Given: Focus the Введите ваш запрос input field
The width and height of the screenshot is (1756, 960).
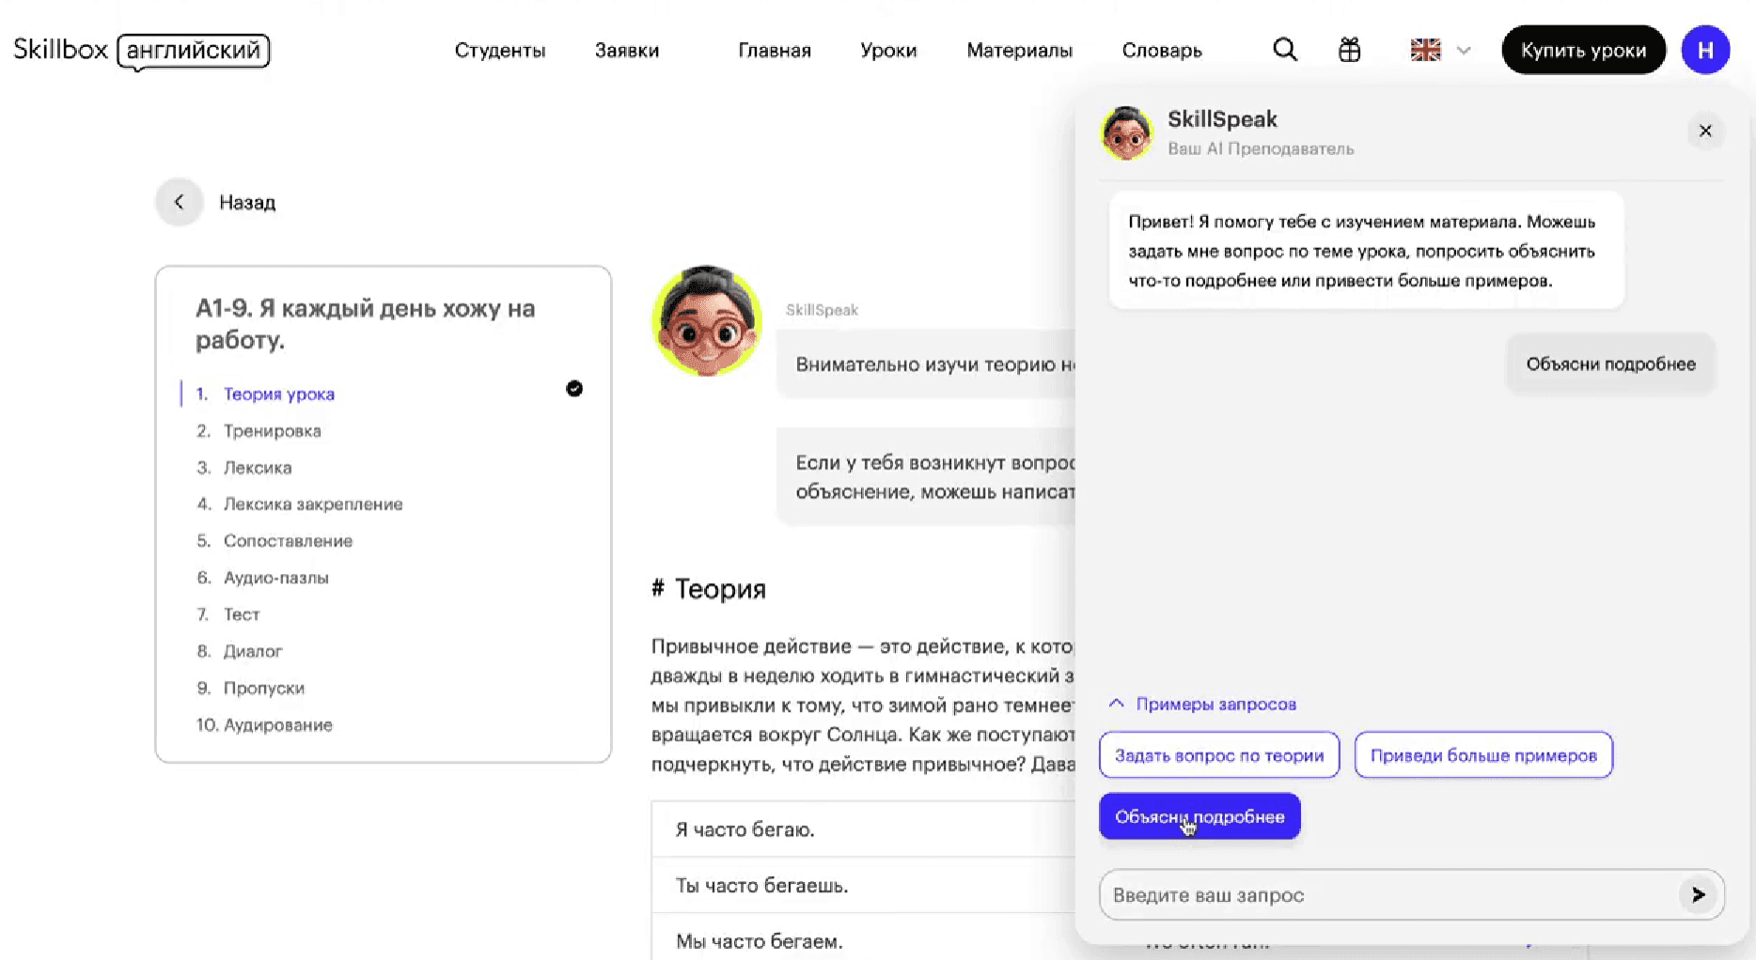Looking at the screenshot, I should point(1387,895).
